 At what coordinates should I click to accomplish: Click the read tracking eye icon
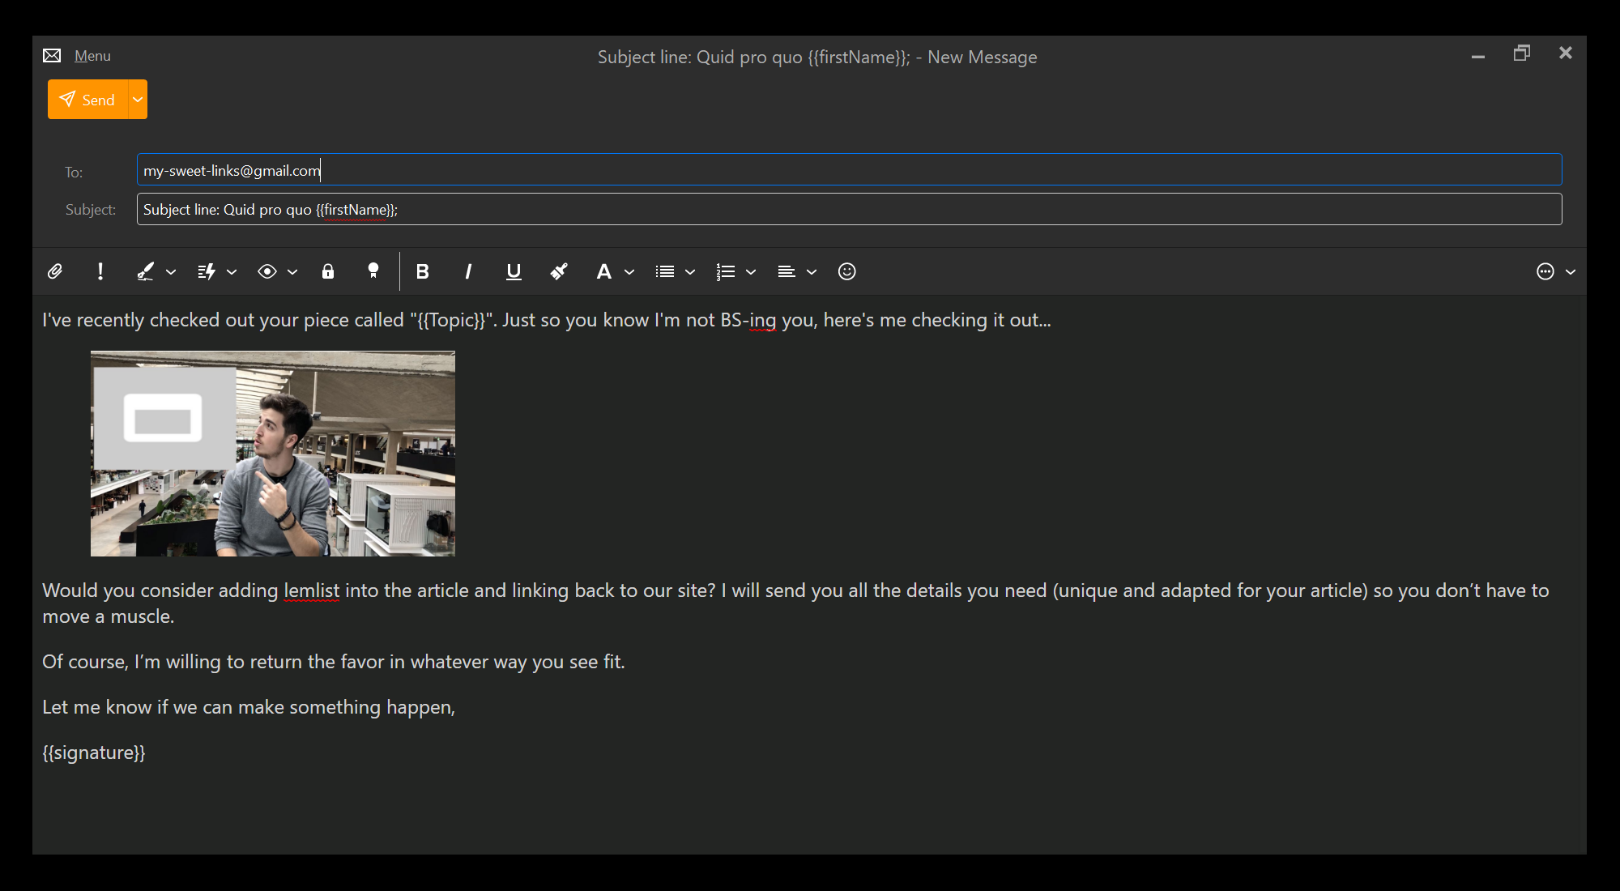point(267,271)
